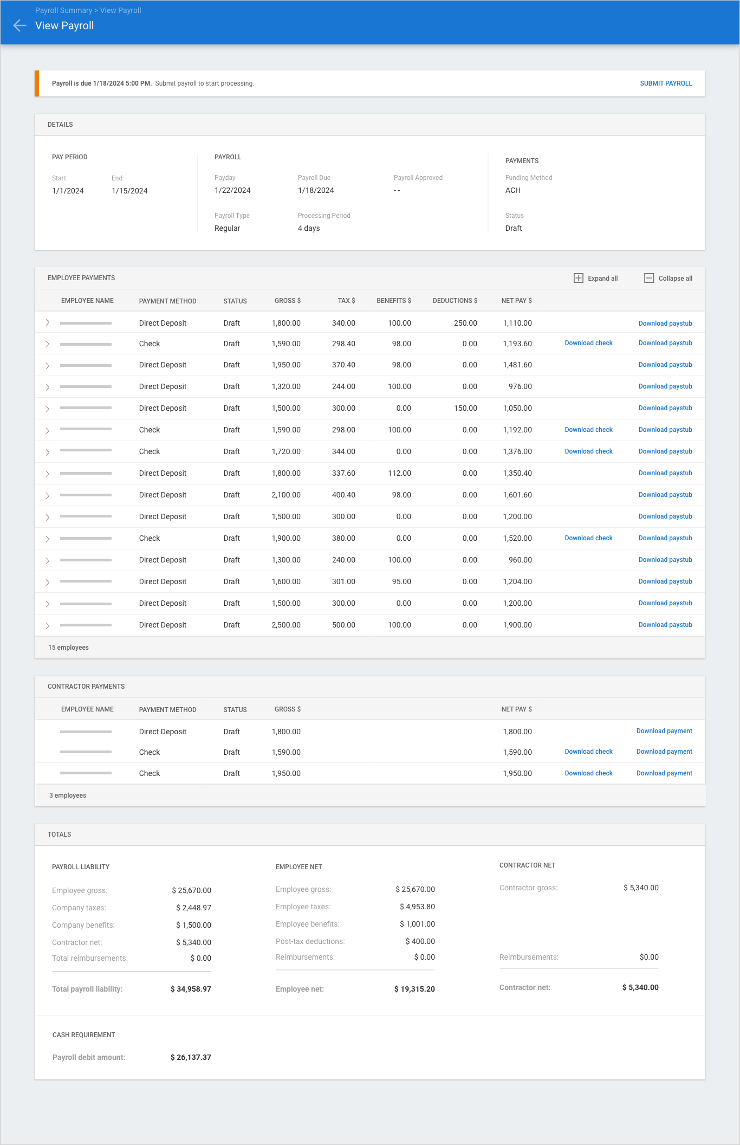Click the Expand all plus icon
The height and width of the screenshot is (1145, 740).
[x=578, y=278]
